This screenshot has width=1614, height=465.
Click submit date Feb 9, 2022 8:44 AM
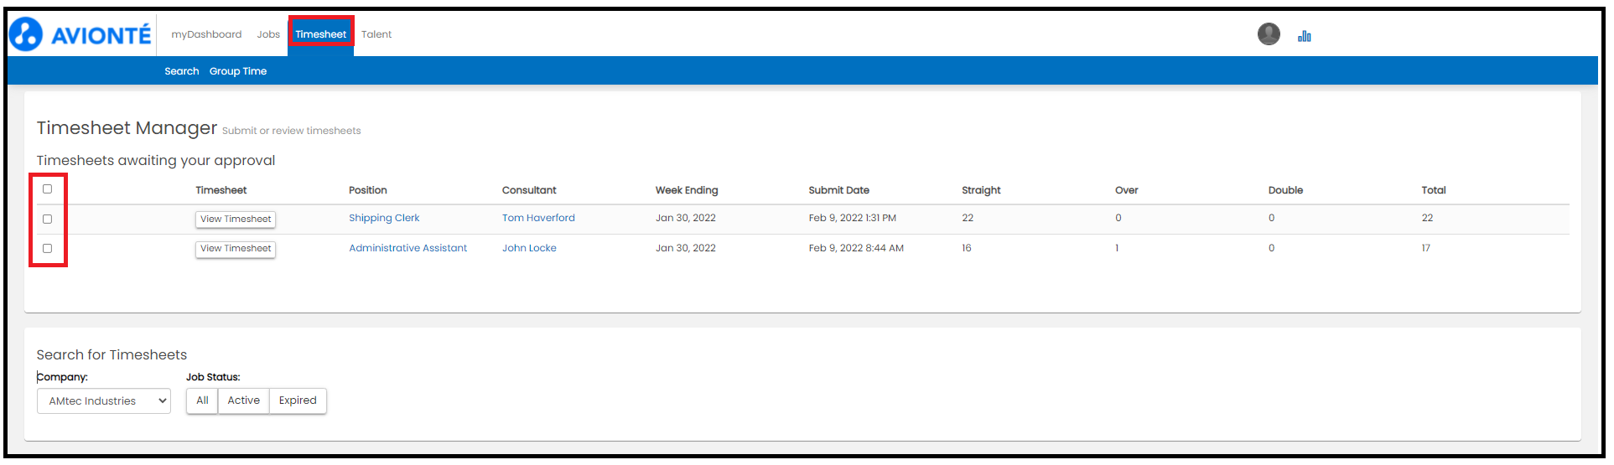click(x=856, y=248)
